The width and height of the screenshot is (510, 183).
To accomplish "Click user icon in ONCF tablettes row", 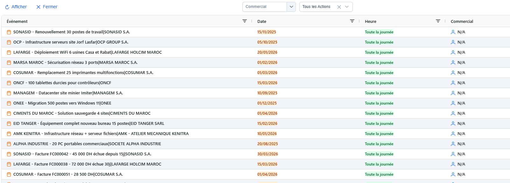I will [453, 83].
